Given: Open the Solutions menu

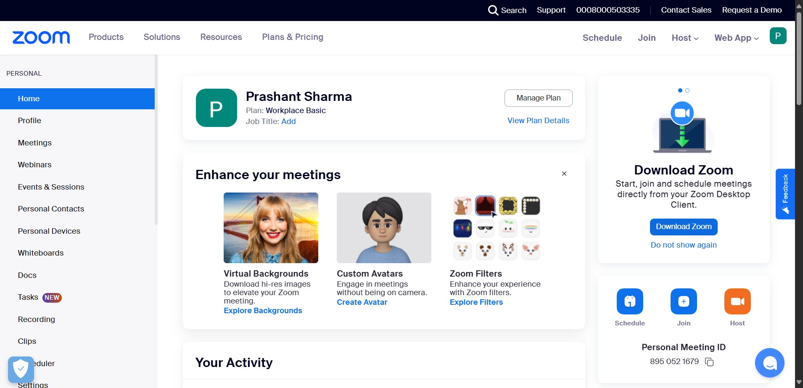Looking at the screenshot, I should click(162, 37).
